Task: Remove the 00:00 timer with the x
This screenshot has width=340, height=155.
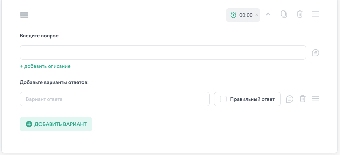Action: pos(256,15)
